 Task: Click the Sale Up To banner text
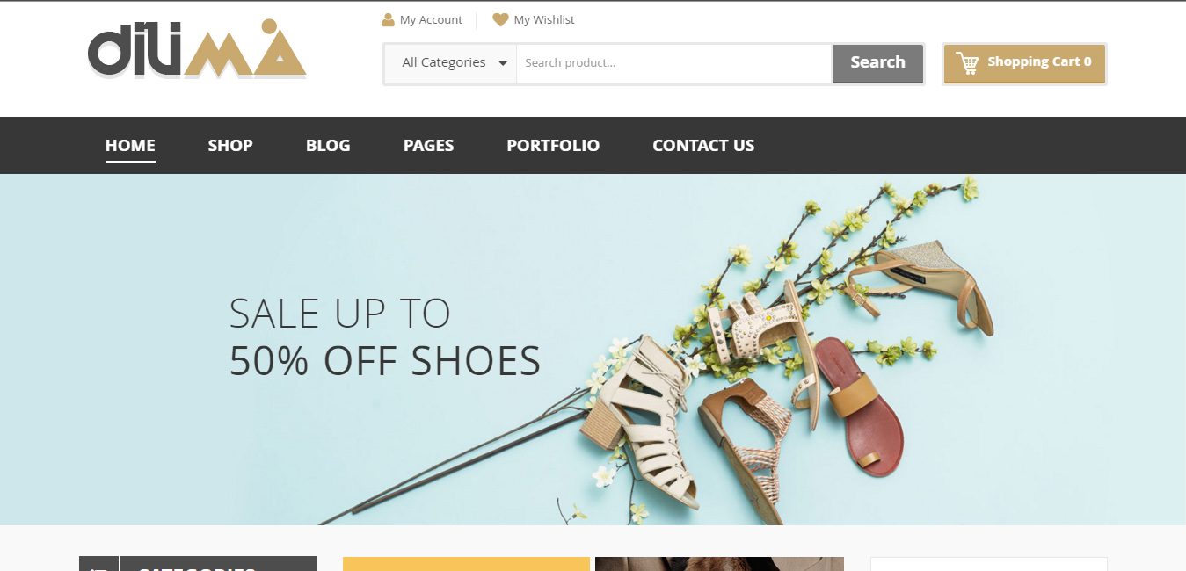coord(340,314)
